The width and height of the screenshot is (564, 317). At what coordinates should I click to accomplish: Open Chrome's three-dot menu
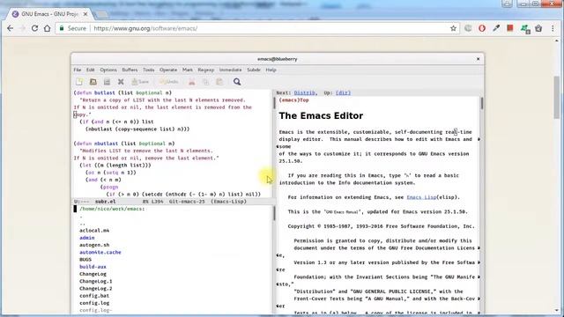pos(553,28)
